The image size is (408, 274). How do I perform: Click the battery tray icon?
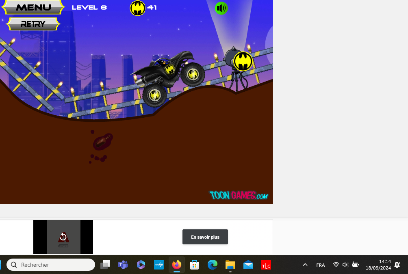355,265
